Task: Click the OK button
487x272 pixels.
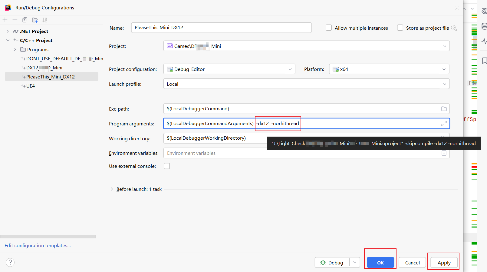Action: [380, 263]
